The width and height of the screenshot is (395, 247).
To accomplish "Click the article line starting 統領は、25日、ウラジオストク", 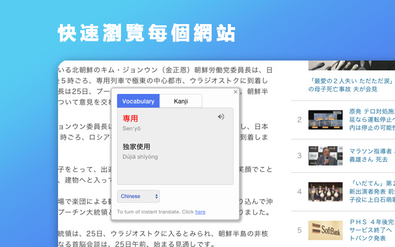I will pos(163,233).
